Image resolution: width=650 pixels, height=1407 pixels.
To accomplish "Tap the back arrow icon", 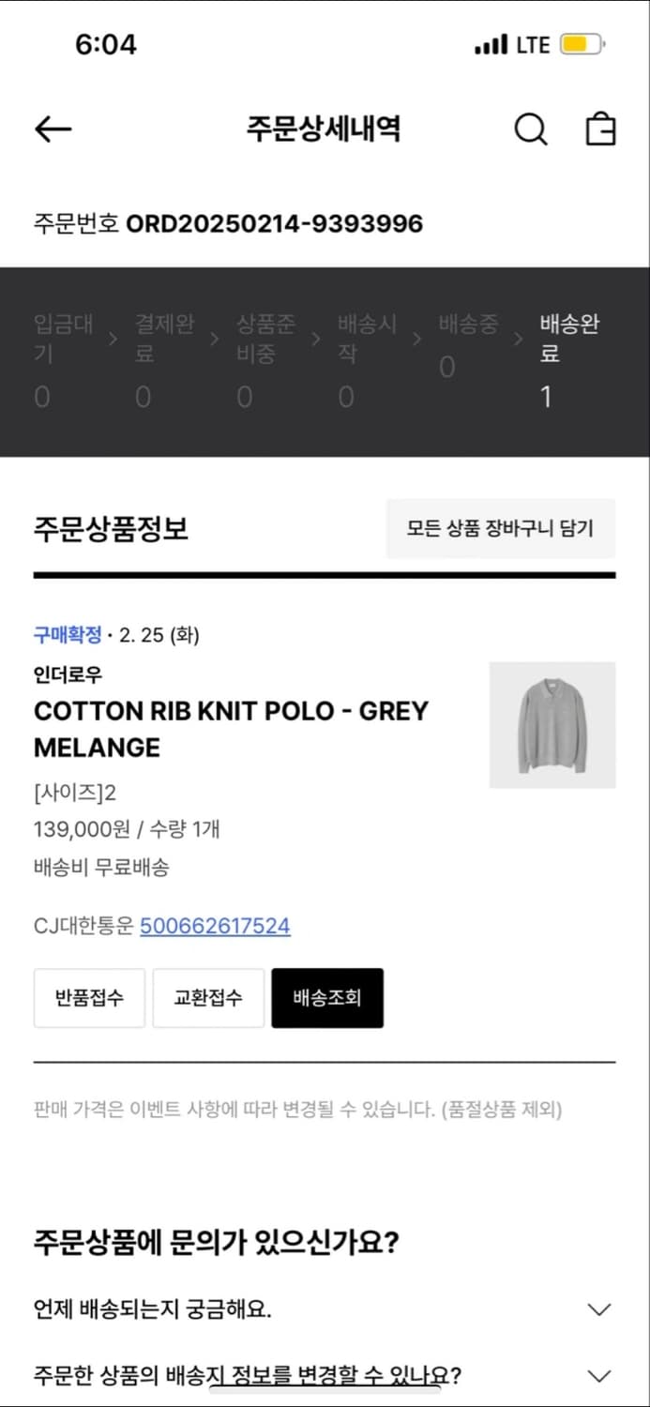I will pyautogui.click(x=53, y=129).
